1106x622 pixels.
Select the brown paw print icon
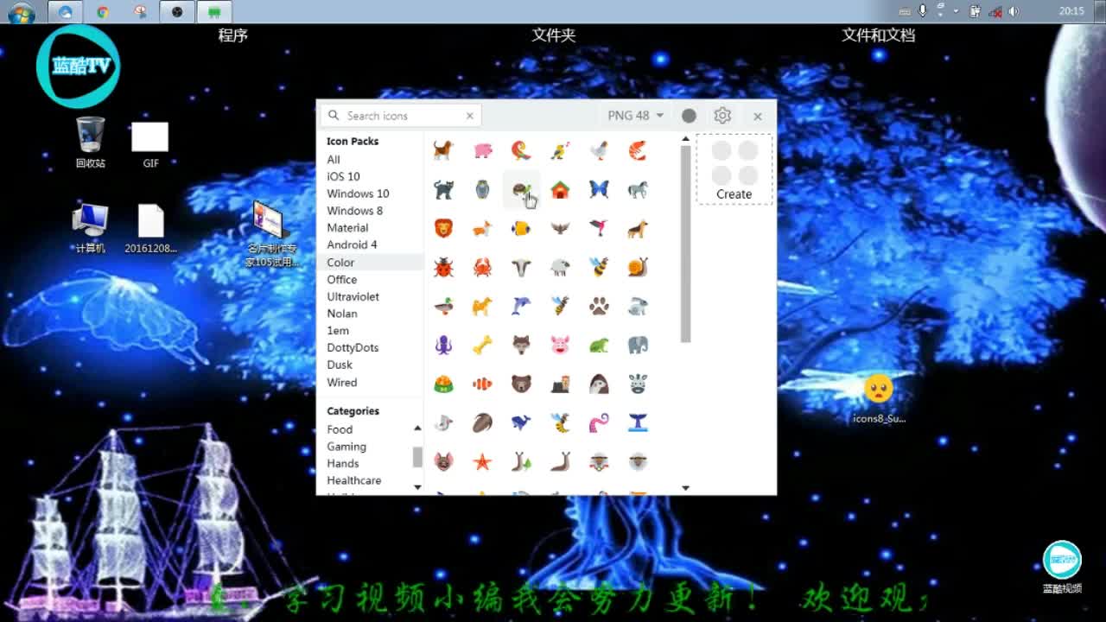(599, 306)
